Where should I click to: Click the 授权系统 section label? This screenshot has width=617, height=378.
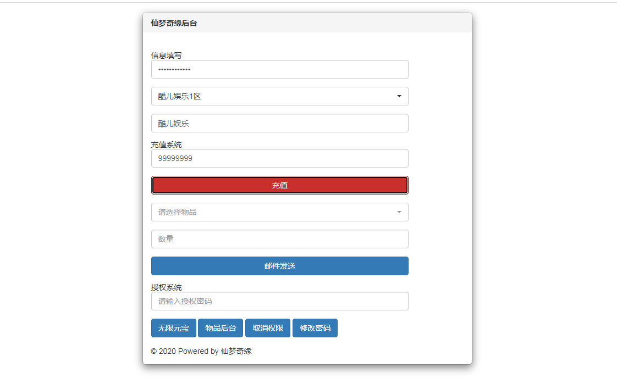pos(166,287)
